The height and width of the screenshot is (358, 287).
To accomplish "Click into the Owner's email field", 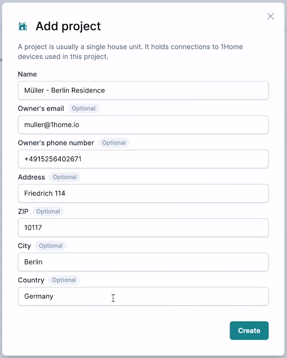I will pos(143,124).
